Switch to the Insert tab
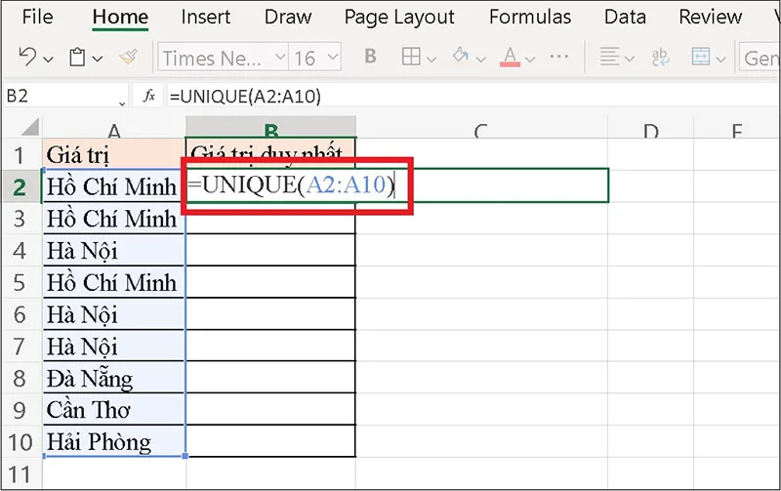The width and height of the screenshot is (781, 491). tap(205, 17)
